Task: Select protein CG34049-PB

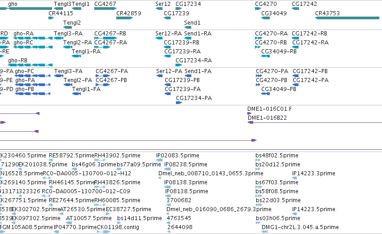Action: [279, 89]
